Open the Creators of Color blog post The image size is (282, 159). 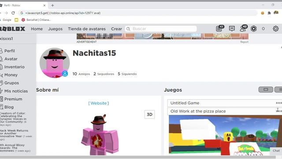point(14,119)
